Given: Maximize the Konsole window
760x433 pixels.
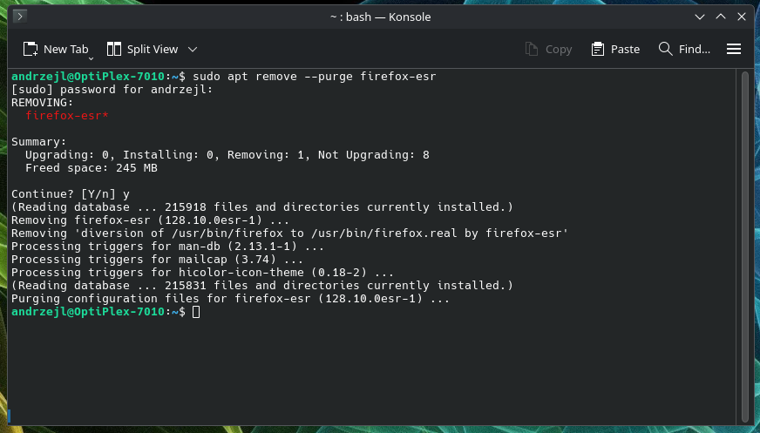Looking at the screenshot, I should point(721,17).
